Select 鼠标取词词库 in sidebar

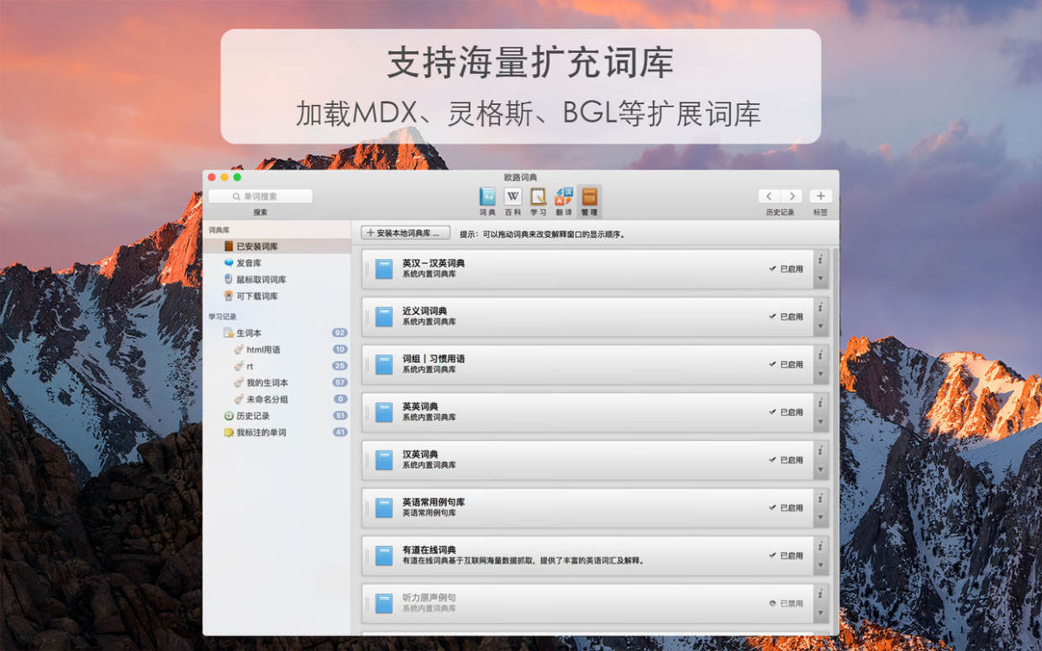(277, 279)
